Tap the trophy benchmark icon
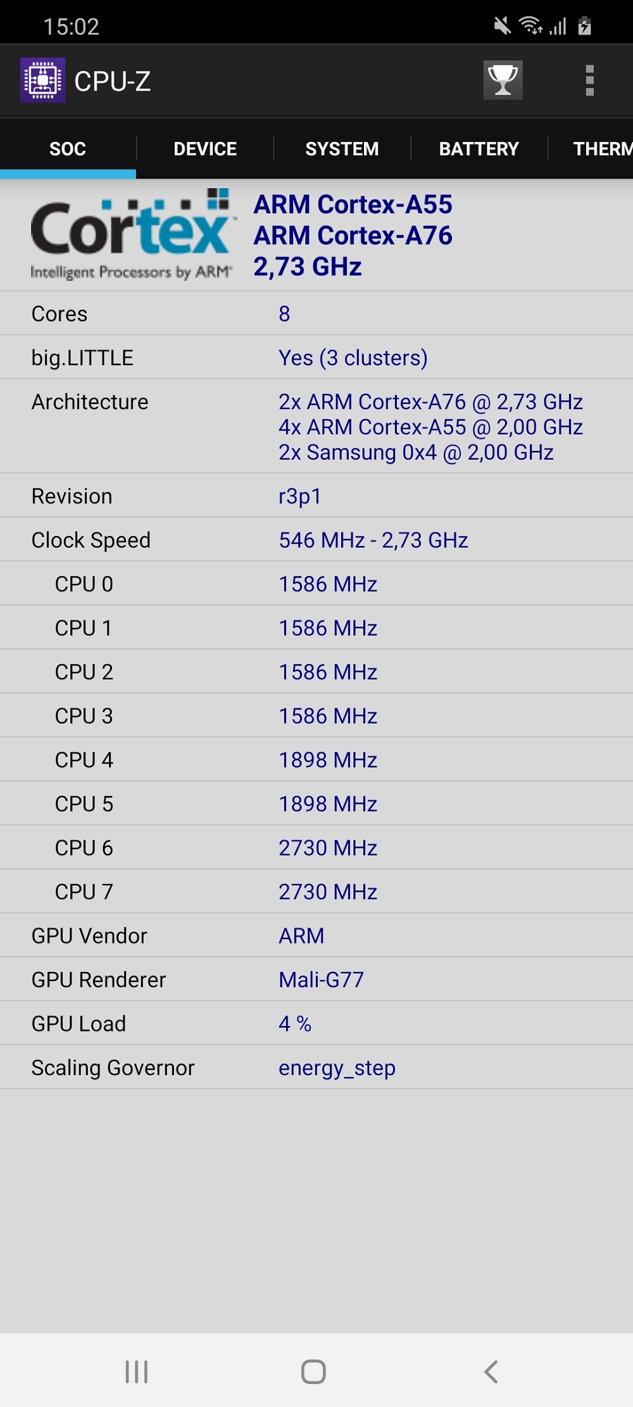The image size is (633, 1407). [x=503, y=80]
